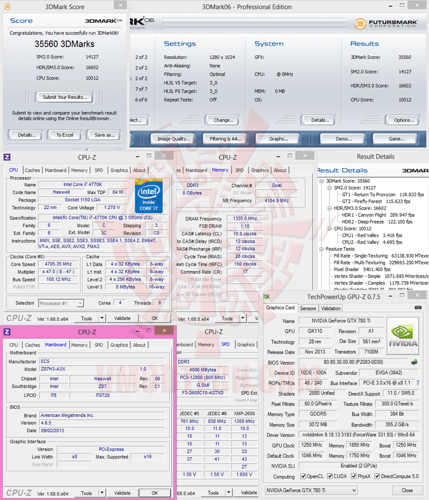This screenshot has height=500, width=429.
Task: Click the Game button
Action: (396, 139)
